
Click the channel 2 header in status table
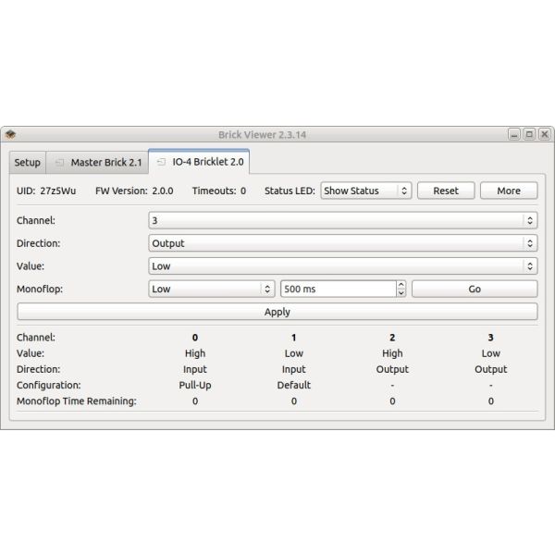click(392, 338)
